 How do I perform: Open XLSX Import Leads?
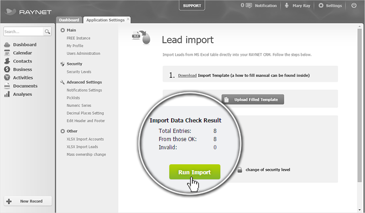pyautogui.click(x=82, y=147)
